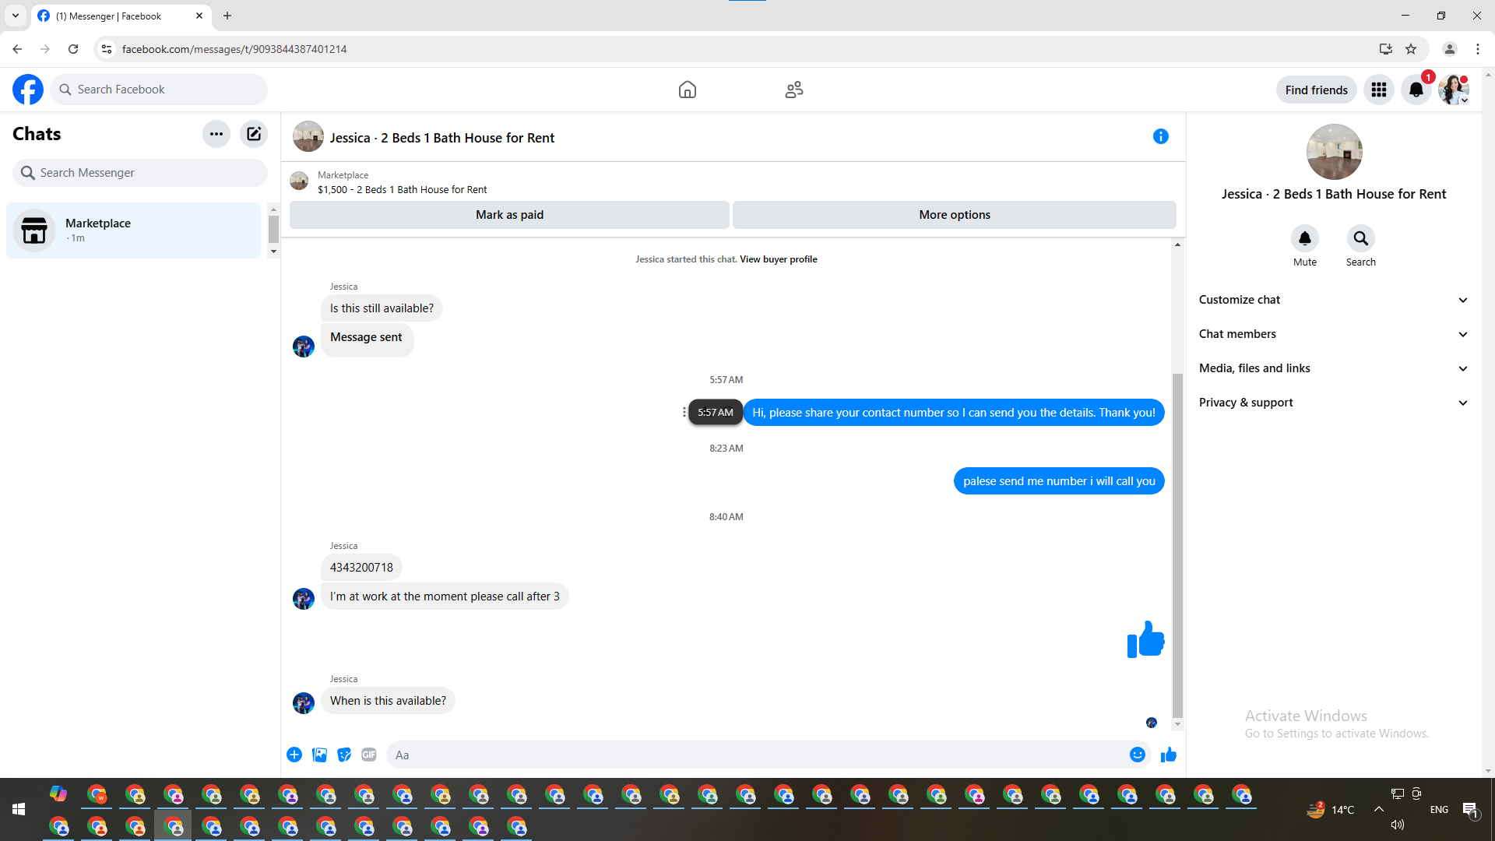Start a new message with compose icon
The height and width of the screenshot is (841, 1495).
(254, 134)
